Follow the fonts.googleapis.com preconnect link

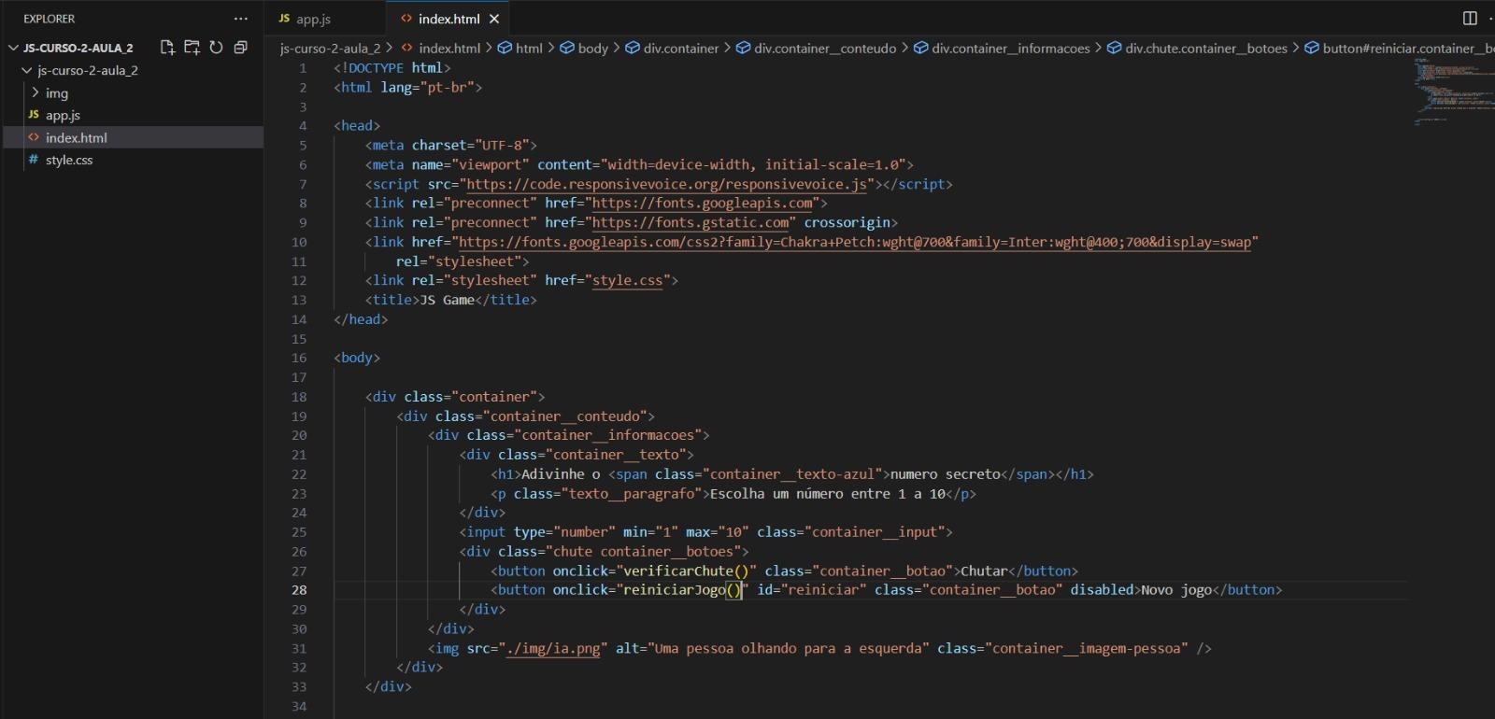tap(703, 203)
